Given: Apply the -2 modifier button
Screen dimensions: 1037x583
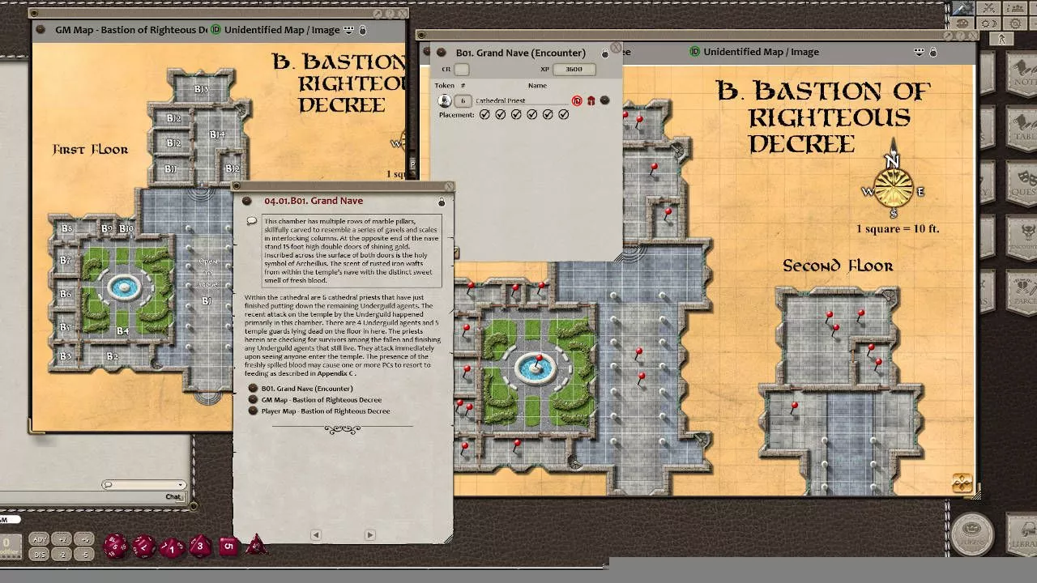Looking at the screenshot, I should [61, 554].
